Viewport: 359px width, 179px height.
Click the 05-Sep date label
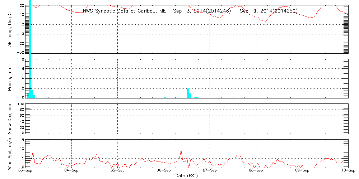click(118, 171)
